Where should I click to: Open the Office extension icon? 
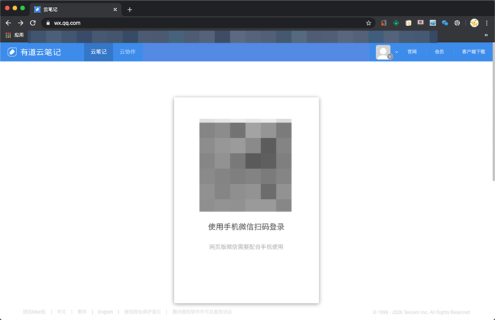pos(384,23)
